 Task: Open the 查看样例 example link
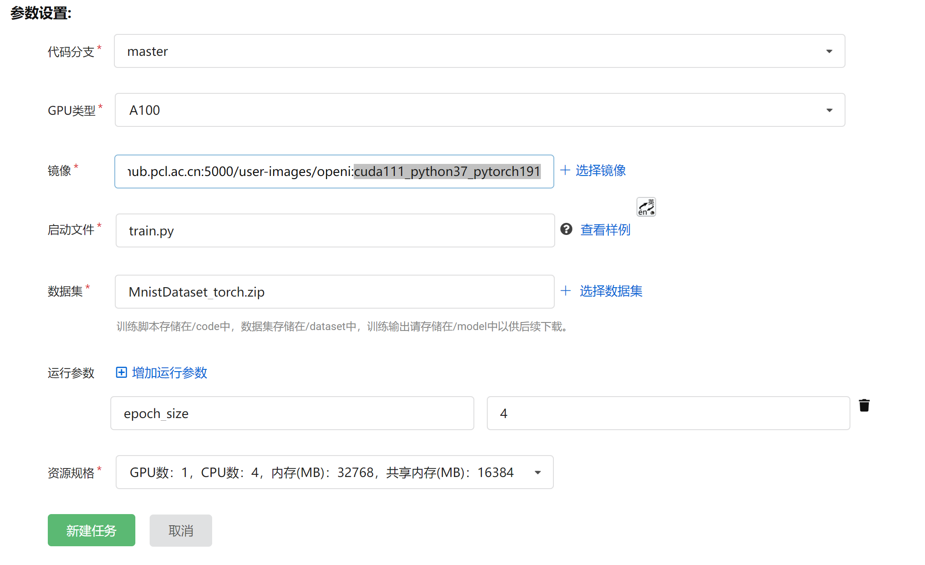(605, 230)
